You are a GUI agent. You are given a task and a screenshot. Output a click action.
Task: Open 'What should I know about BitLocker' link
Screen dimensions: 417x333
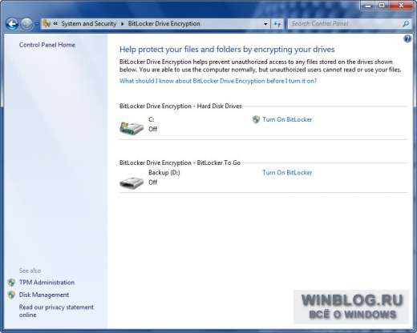[x=218, y=81]
